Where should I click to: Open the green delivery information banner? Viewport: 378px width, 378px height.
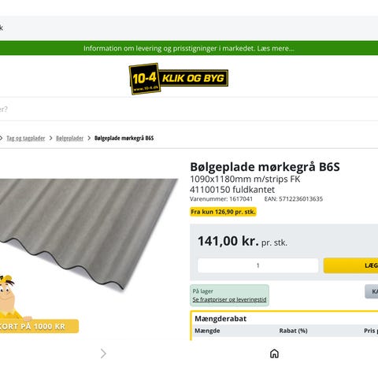189,48
